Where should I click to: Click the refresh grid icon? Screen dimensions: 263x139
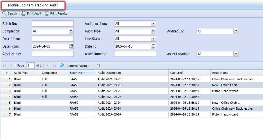[62, 65]
